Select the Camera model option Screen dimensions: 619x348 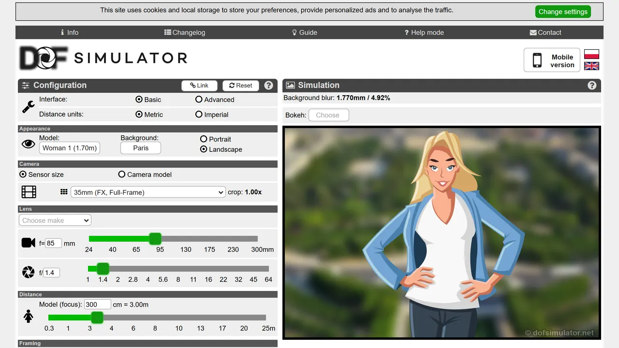[122, 174]
